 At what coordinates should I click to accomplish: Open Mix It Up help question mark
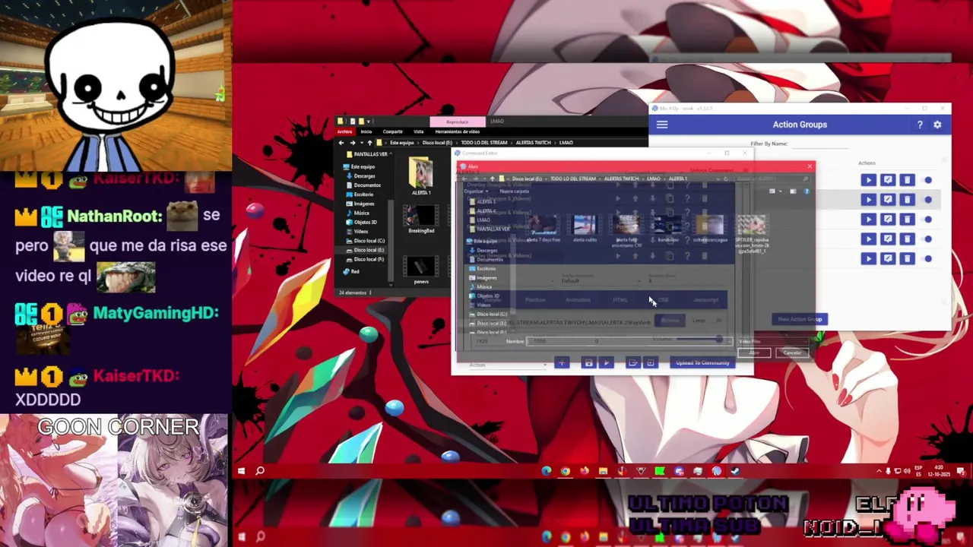(x=920, y=125)
